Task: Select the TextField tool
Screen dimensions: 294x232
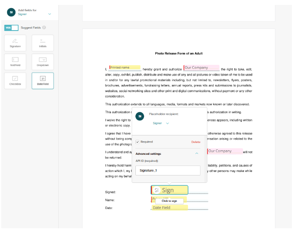Action: pyautogui.click(x=15, y=62)
